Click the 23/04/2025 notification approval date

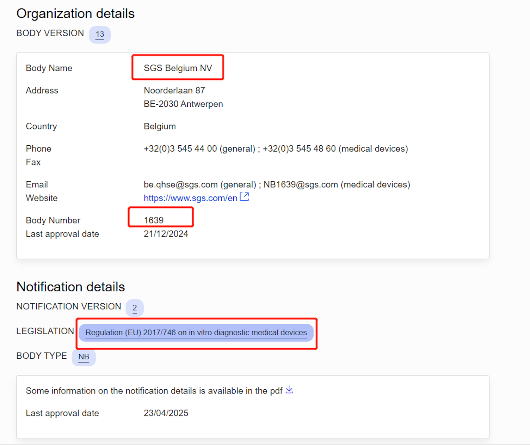[166, 413]
